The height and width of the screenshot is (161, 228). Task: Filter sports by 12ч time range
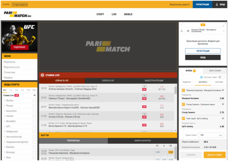point(28,90)
